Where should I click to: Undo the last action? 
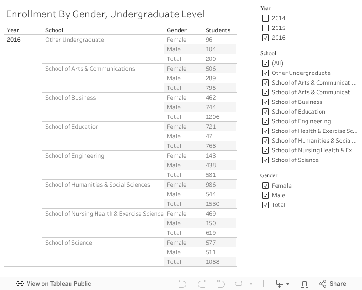[x=182, y=284]
